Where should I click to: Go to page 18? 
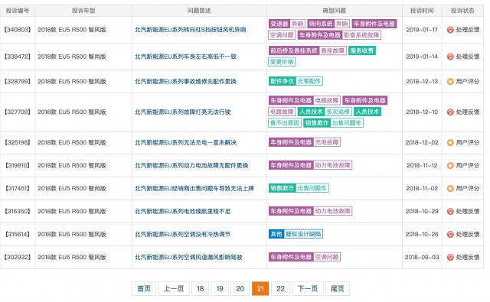pos(200,288)
